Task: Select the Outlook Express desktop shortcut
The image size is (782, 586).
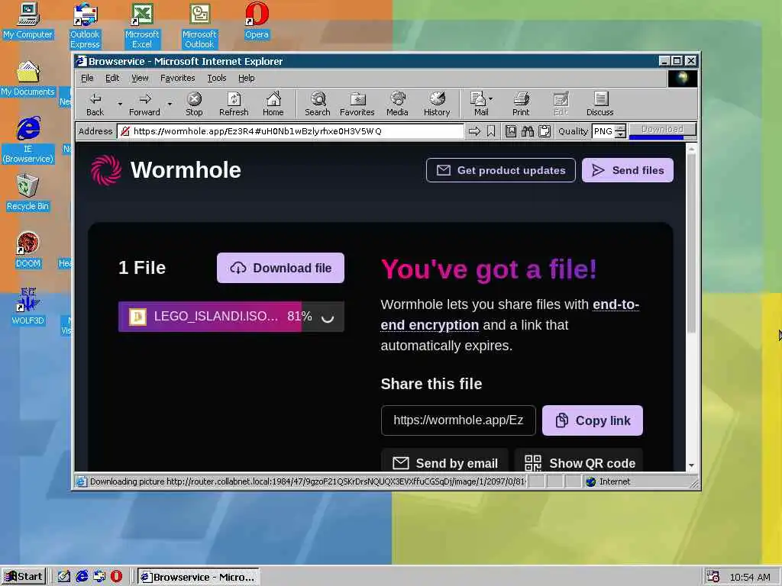Action: coord(85,25)
